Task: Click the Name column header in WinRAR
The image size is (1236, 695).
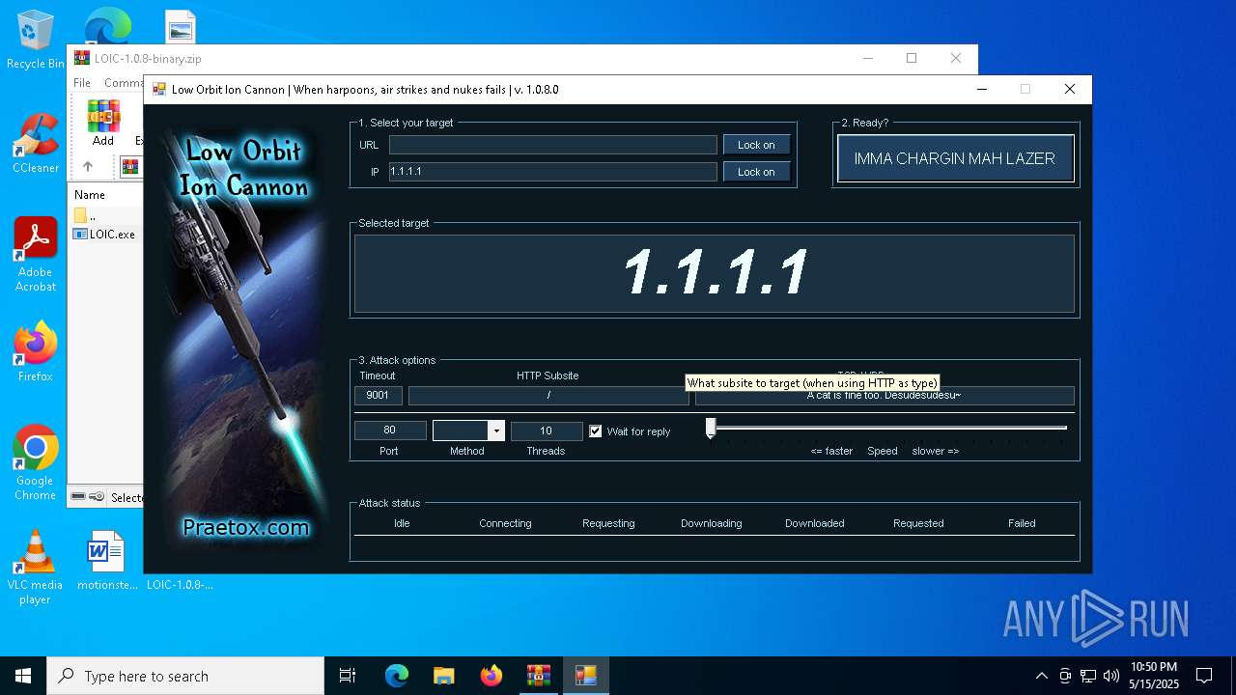Action: 90,195
